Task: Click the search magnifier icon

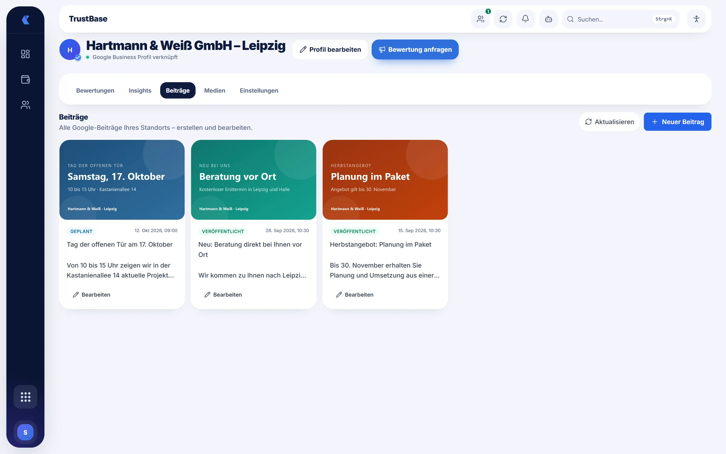Action: (x=570, y=19)
